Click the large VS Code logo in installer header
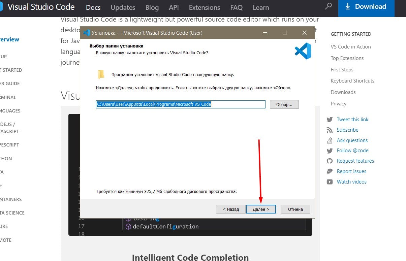 pos(303,51)
